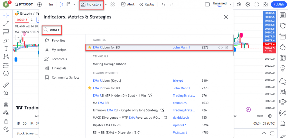Collapse the bottom panel chevron
The width and height of the screenshot is (288, 138).
click(264, 133)
